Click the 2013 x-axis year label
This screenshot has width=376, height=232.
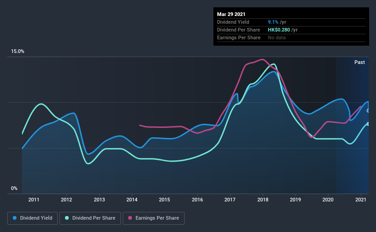coord(99,200)
